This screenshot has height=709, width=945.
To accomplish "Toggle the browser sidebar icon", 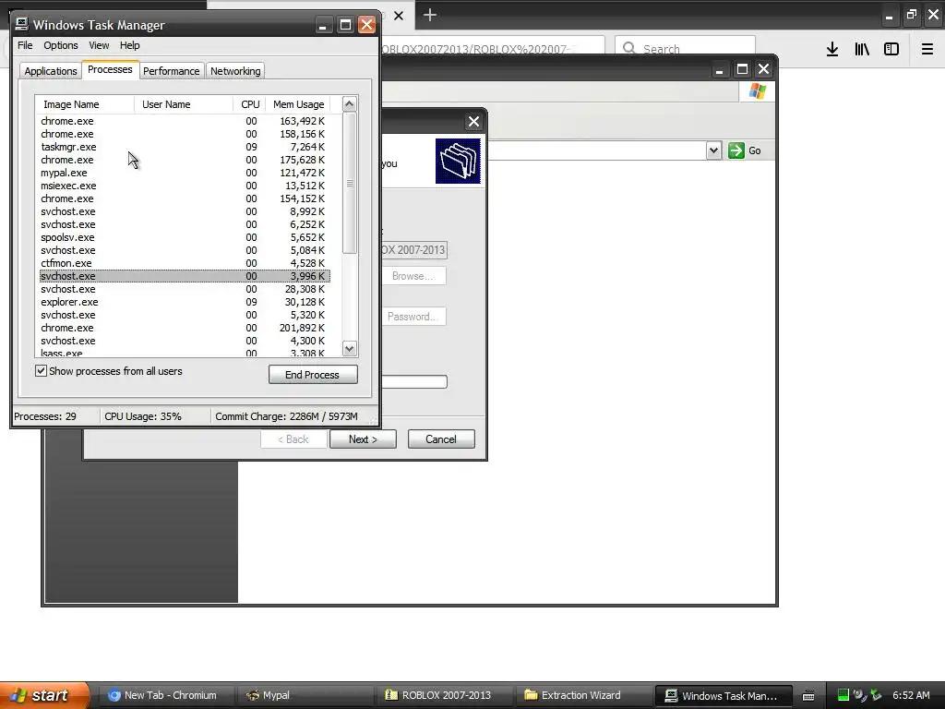I will click(x=891, y=49).
